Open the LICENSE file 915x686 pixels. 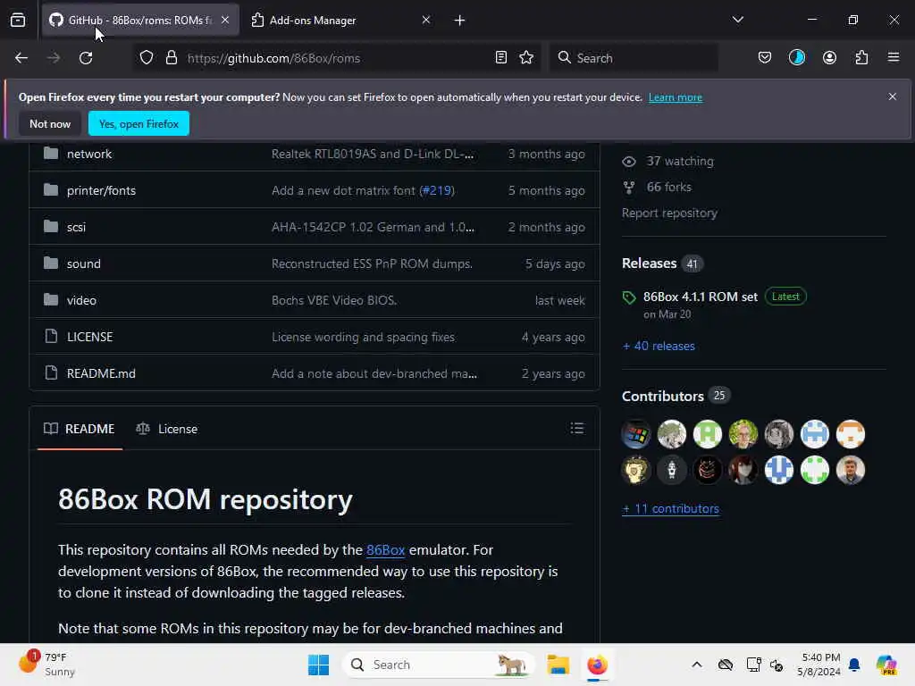coord(90,337)
